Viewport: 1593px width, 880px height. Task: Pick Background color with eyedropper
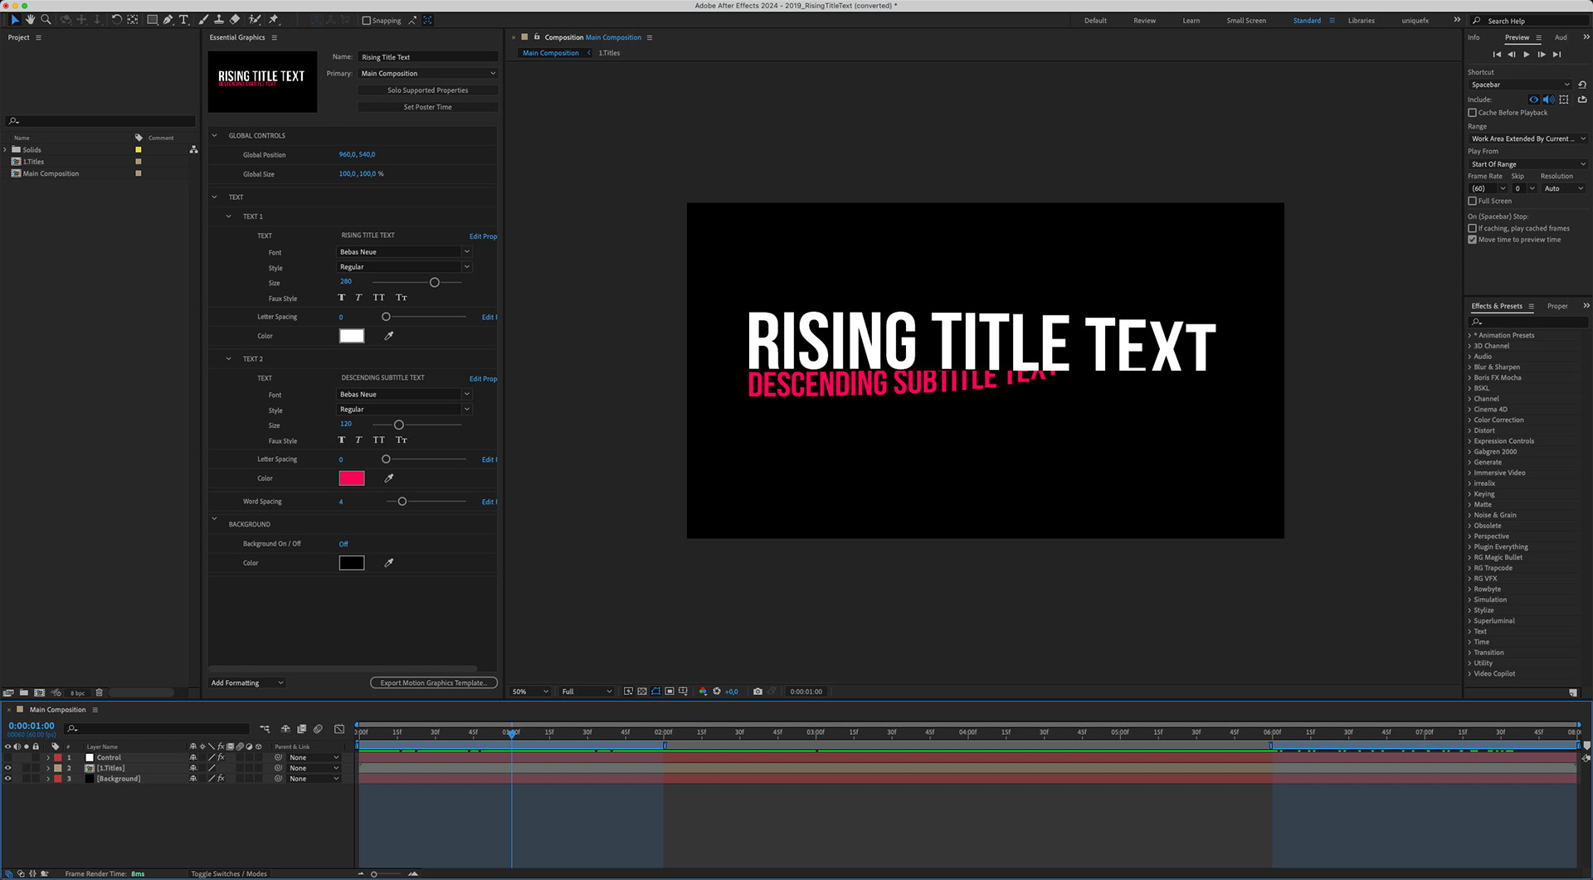[388, 563]
